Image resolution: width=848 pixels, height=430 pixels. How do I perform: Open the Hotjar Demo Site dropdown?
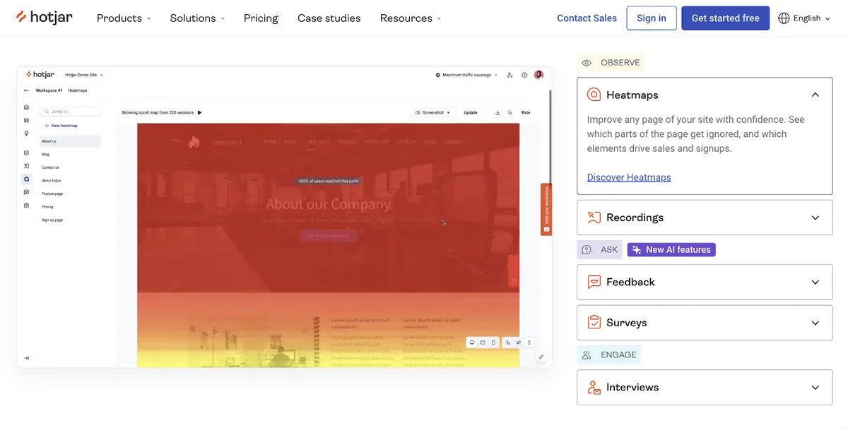pyautogui.click(x=84, y=74)
